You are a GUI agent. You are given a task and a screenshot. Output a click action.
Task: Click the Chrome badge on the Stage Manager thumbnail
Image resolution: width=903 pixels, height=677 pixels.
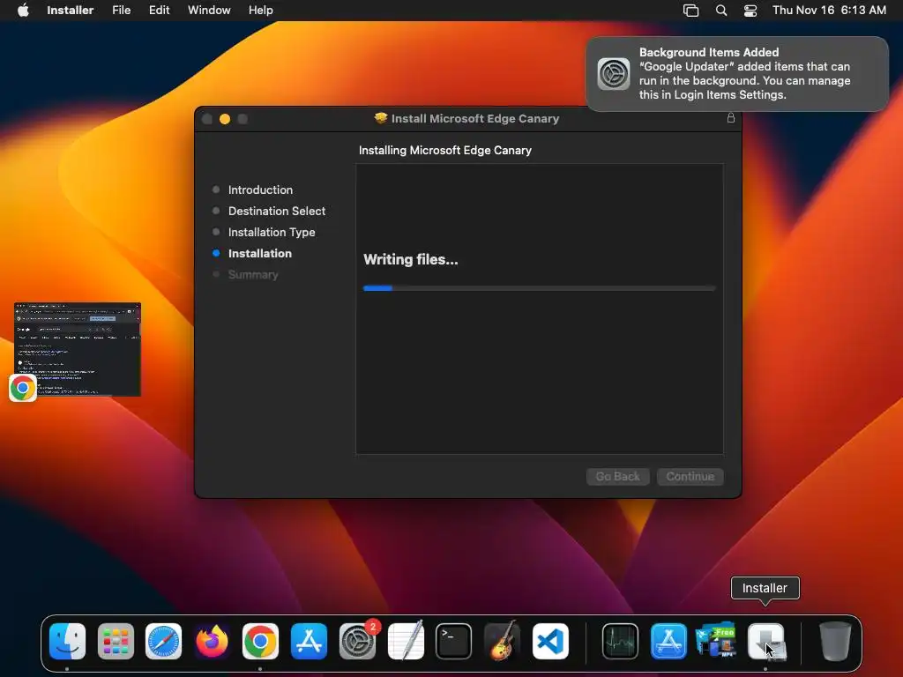pos(23,388)
